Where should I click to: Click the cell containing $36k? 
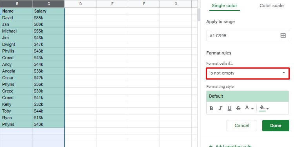(x=49, y=84)
